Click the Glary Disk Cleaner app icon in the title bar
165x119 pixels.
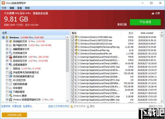point(3,3)
